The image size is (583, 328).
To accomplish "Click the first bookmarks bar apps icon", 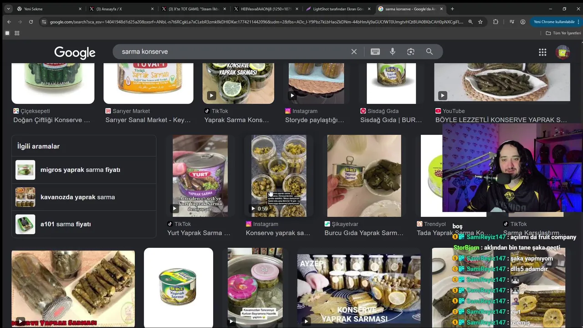I will [7, 33].
